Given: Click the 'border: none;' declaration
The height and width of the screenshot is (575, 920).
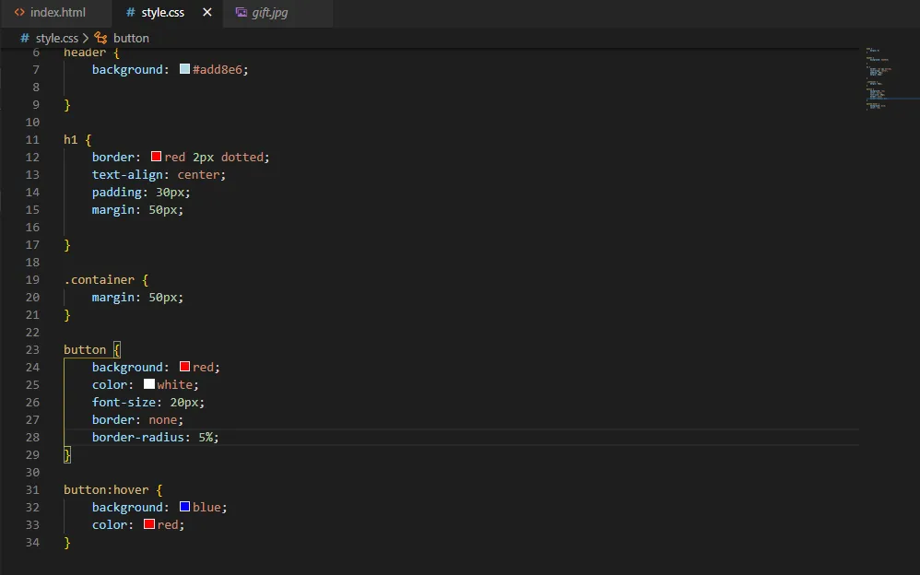Looking at the screenshot, I should click(x=137, y=419).
